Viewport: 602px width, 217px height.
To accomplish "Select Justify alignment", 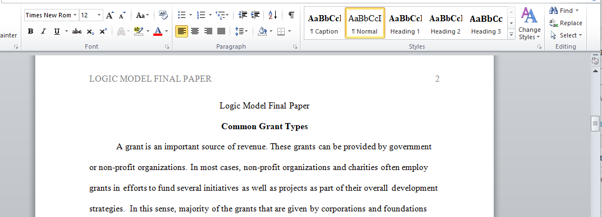I will click(221, 31).
